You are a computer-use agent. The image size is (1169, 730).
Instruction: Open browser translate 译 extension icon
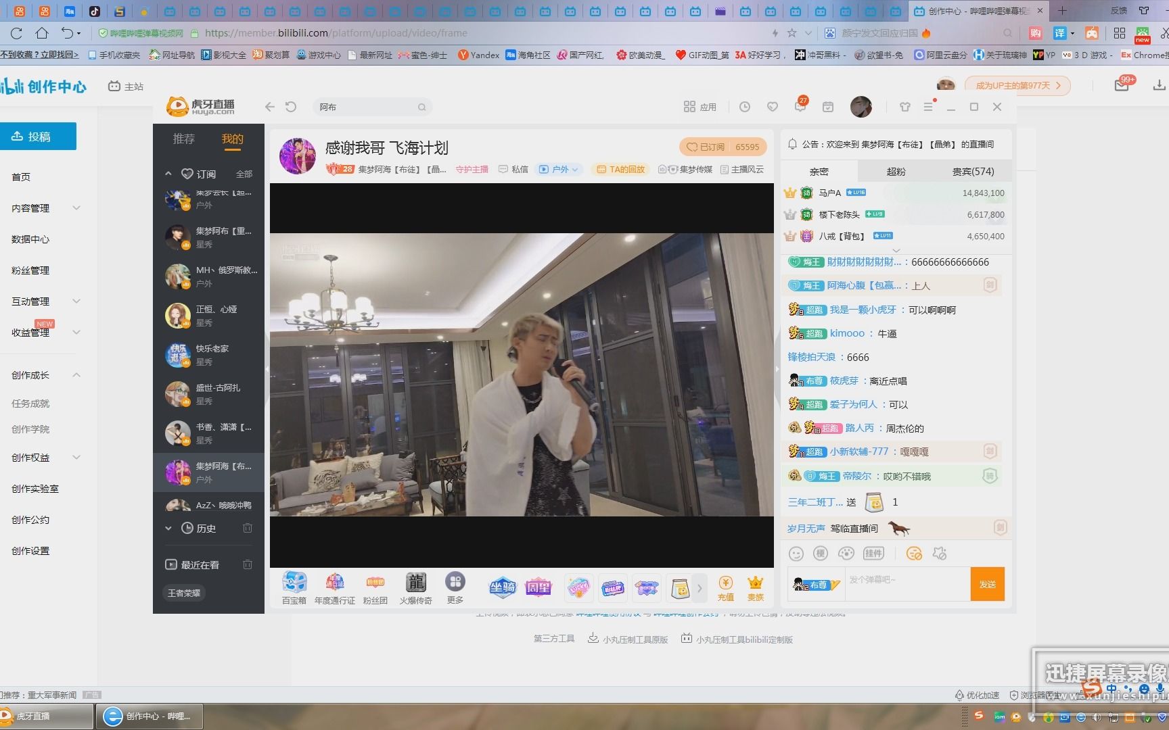(1060, 32)
